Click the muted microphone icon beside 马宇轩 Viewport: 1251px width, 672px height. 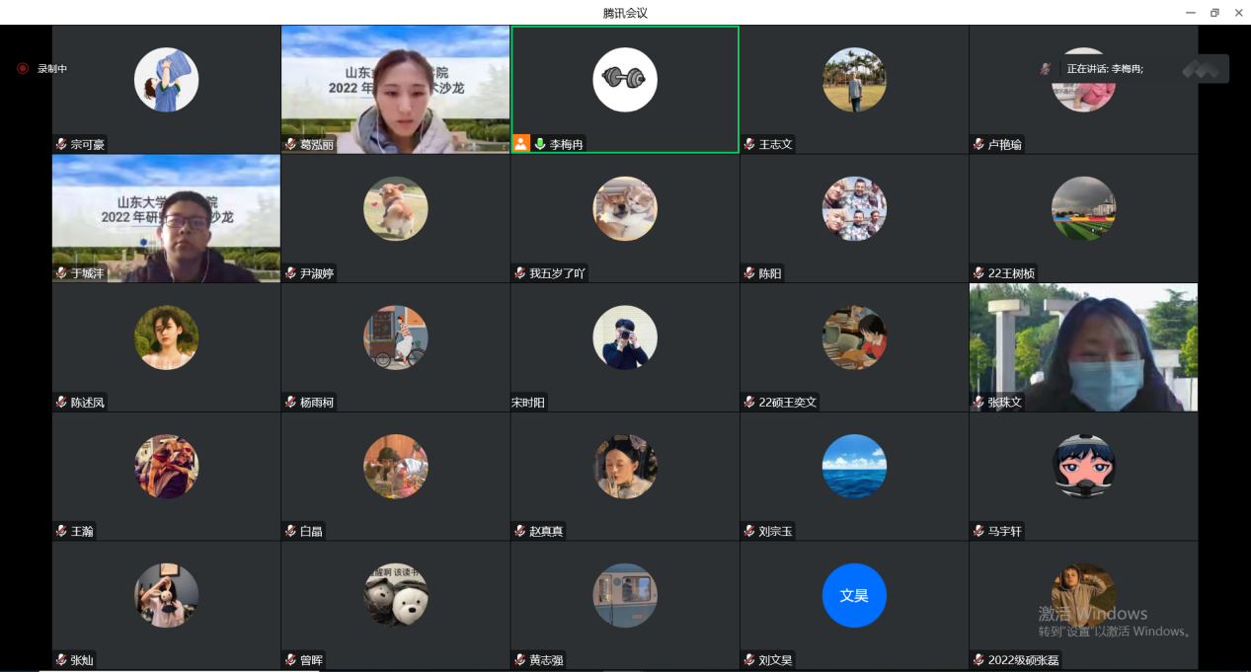click(x=978, y=531)
